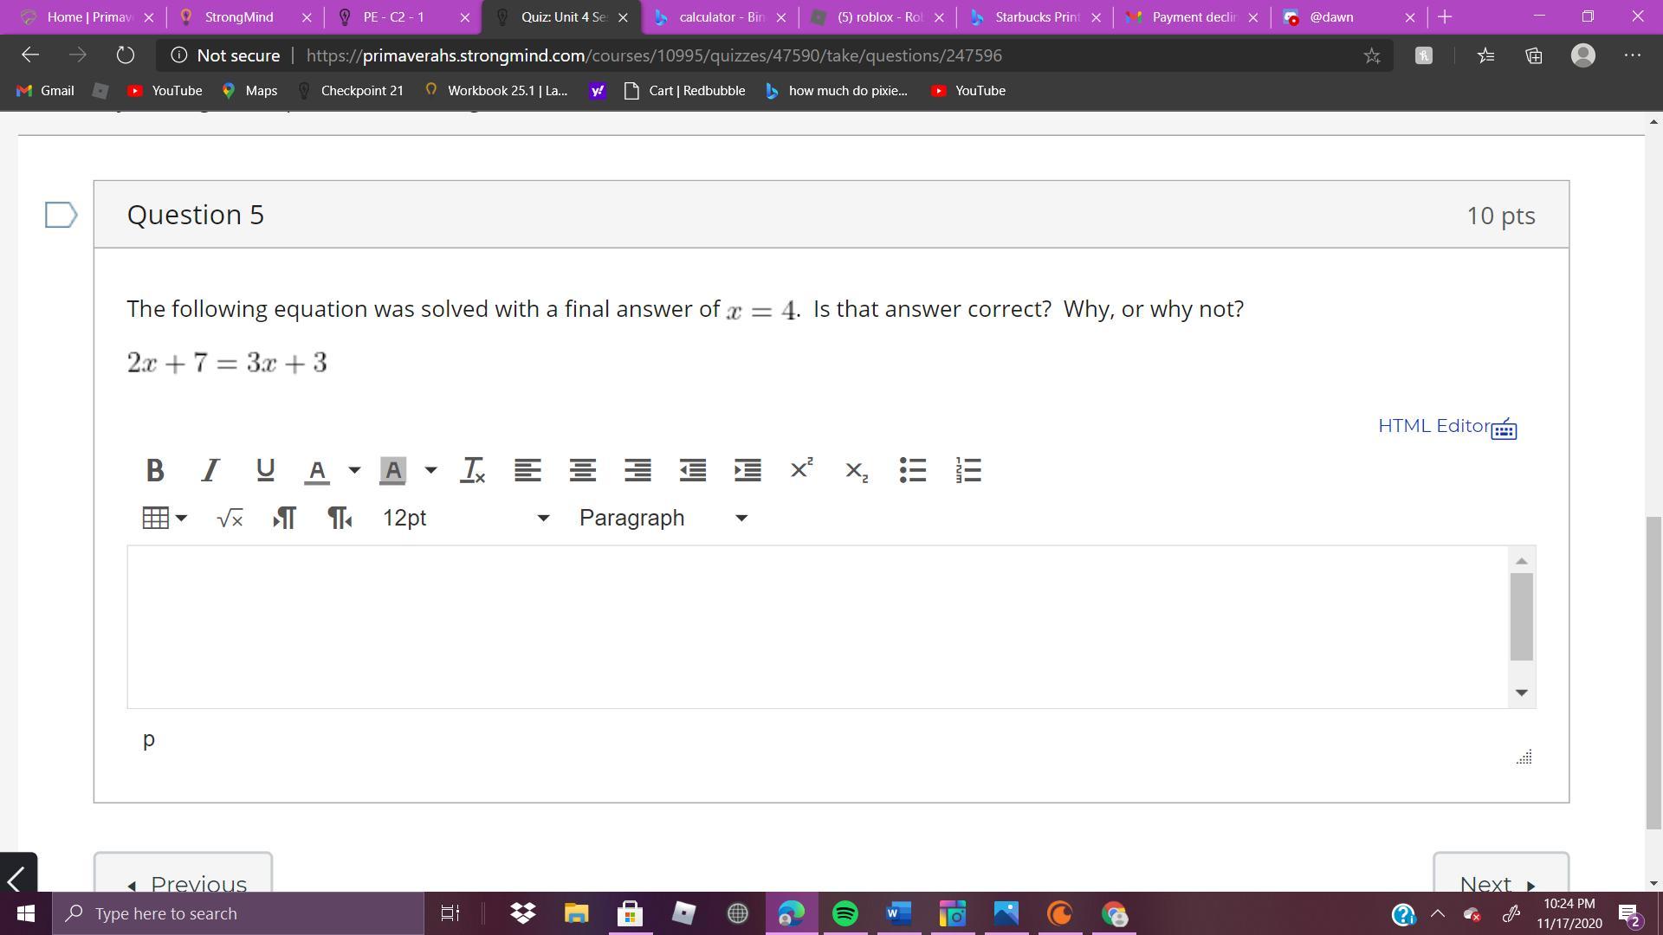Image resolution: width=1663 pixels, height=935 pixels.
Task: Toggle bold formatting in the editor
Action: (x=155, y=470)
